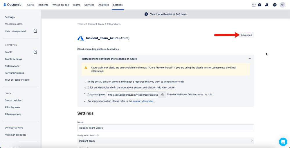
Task: Open the support document link
Action: 143,101
